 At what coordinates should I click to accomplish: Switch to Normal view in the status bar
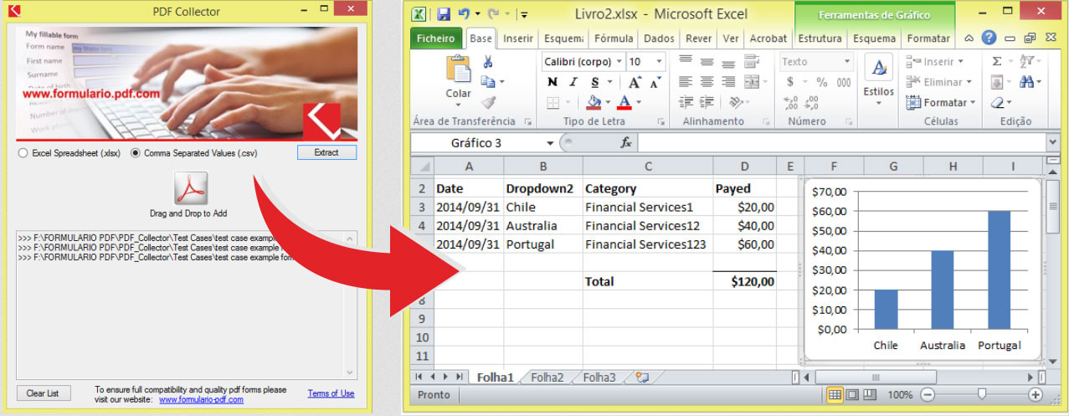tap(835, 394)
